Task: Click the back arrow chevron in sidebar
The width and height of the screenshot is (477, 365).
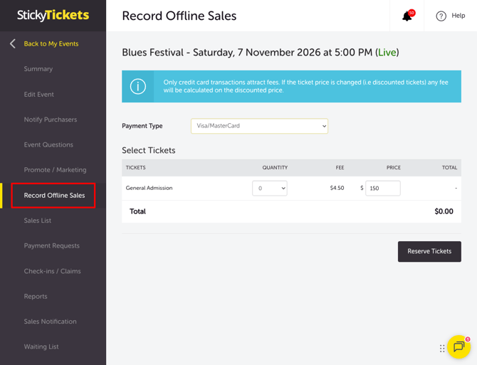Action: click(13, 44)
